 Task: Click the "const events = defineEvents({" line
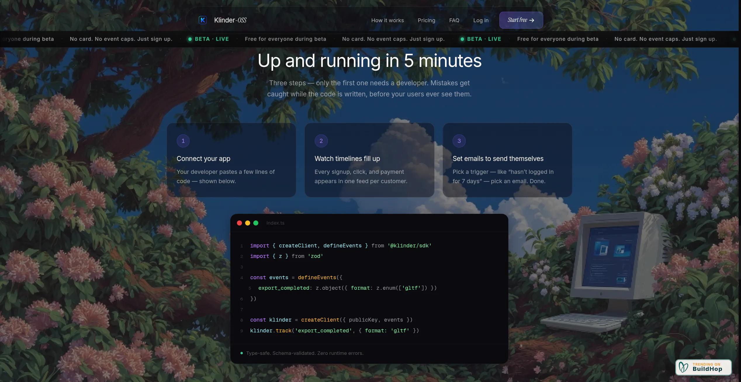point(296,277)
